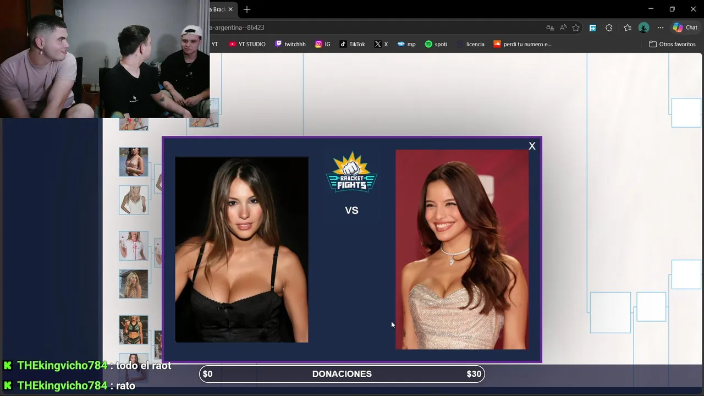Click the chat message 'todo el raot'
This screenshot has width=704, height=396.
[144, 366]
